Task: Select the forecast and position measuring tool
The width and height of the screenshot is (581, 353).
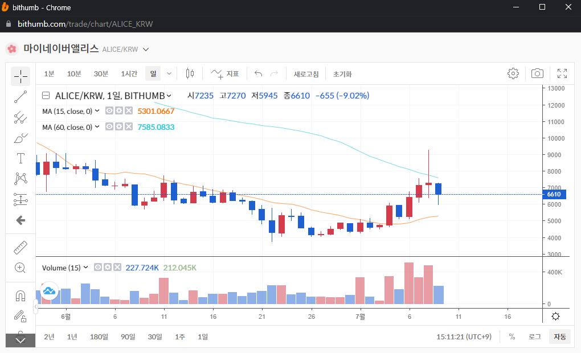Action: [x=21, y=200]
